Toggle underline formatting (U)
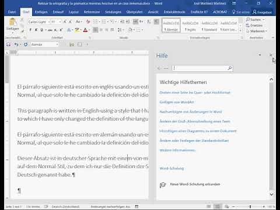 41,30
